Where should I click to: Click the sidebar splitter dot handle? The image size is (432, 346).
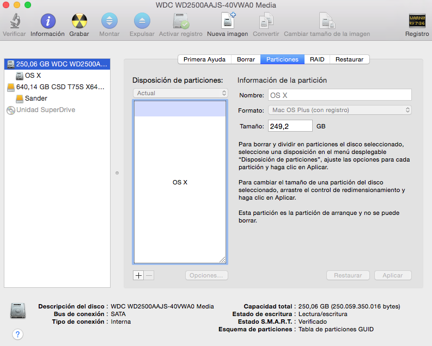point(117,173)
